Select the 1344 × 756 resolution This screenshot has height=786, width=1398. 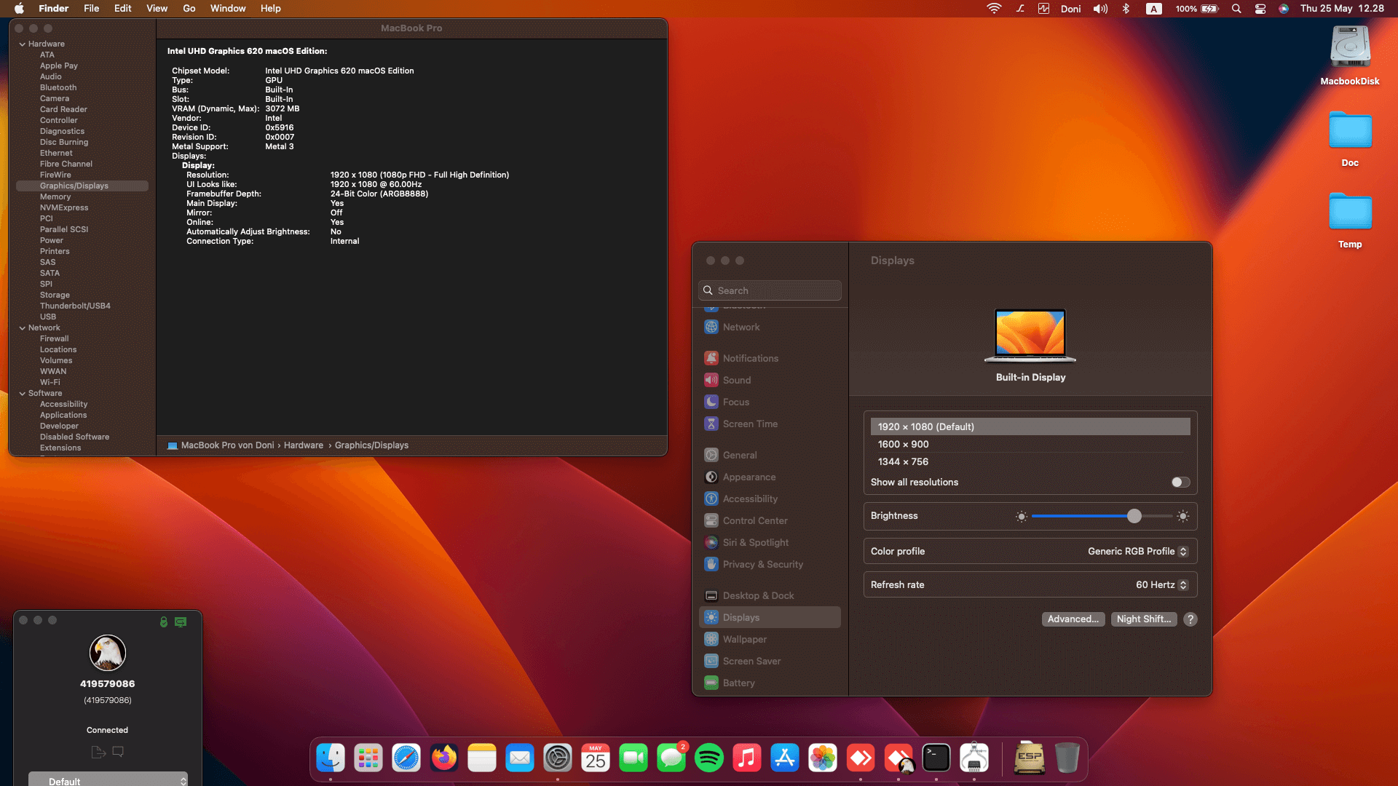1030,461
